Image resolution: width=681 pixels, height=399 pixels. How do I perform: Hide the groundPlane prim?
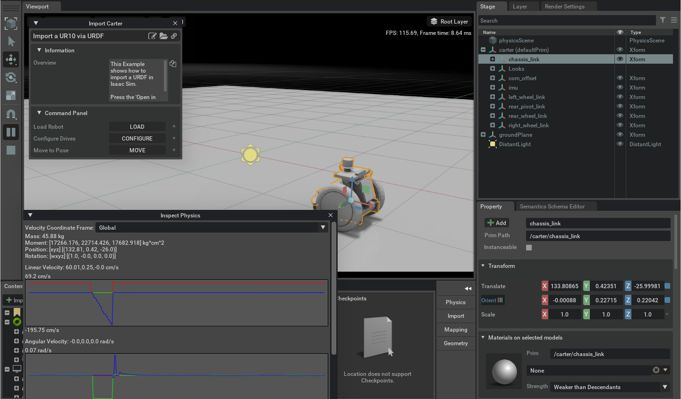(x=620, y=134)
